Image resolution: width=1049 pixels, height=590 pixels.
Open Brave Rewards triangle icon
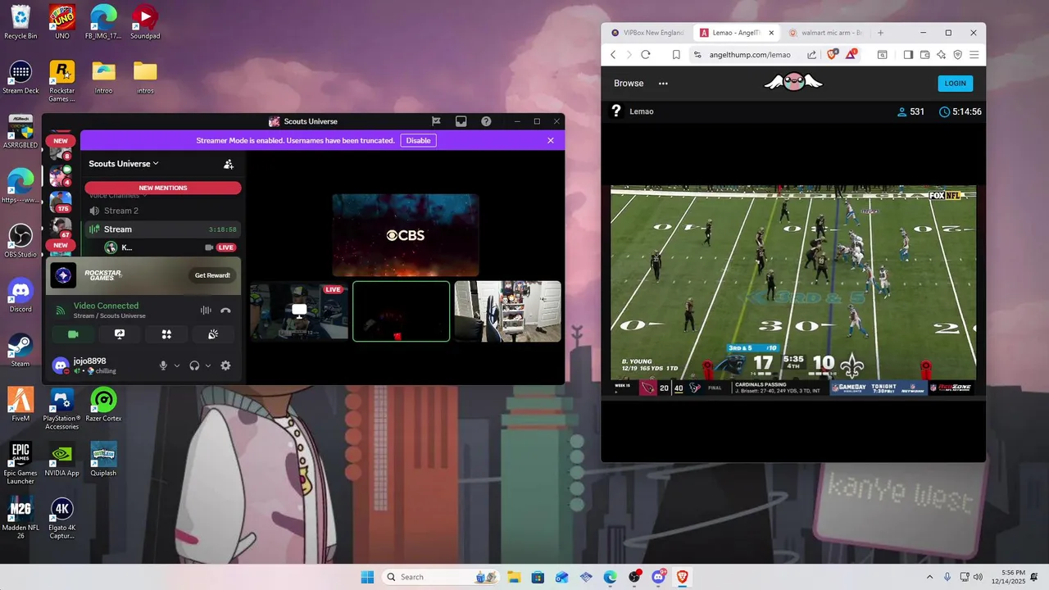pyautogui.click(x=851, y=54)
